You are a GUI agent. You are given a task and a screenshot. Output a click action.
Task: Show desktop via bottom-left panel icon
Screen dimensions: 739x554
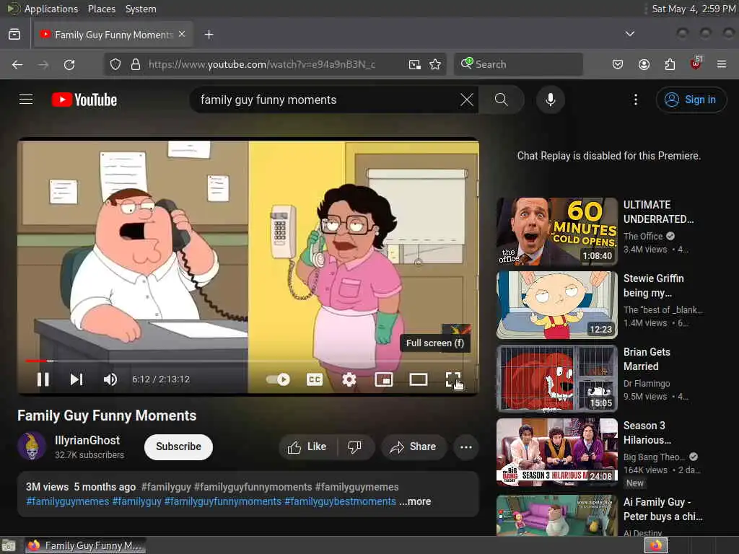[9, 545]
